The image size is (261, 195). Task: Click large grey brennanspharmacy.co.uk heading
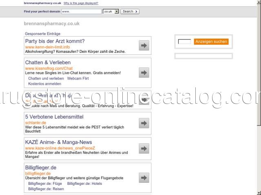click(52, 24)
